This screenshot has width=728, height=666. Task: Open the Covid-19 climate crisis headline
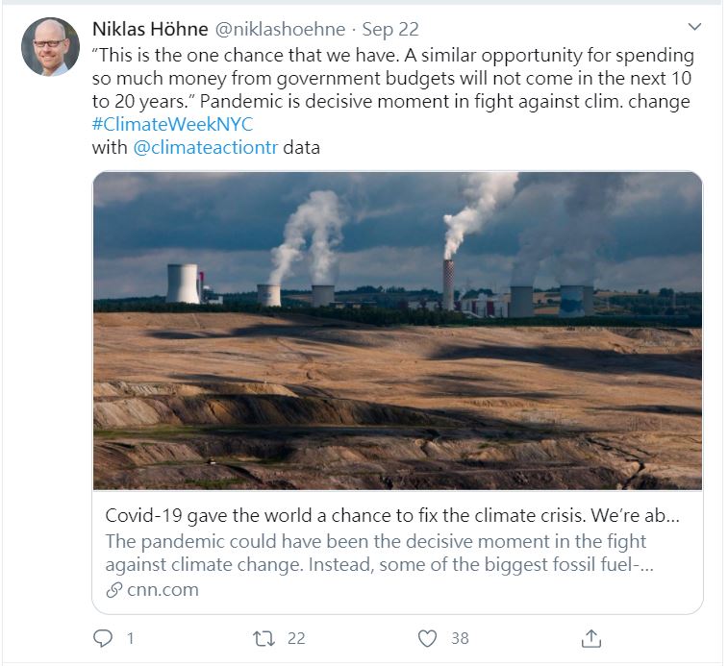(x=392, y=515)
